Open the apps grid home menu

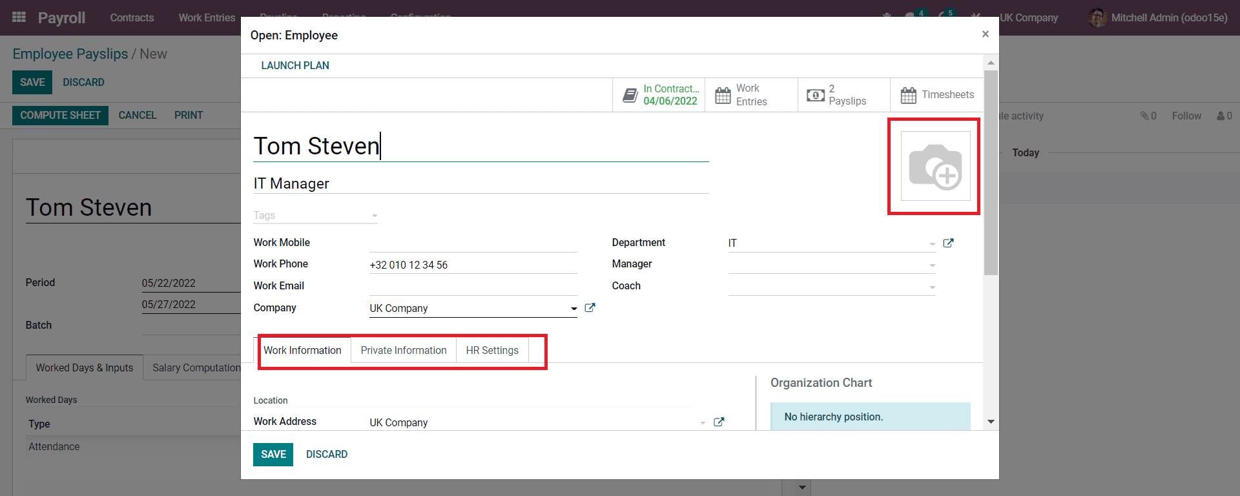pyautogui.click(x=19, y=17)
